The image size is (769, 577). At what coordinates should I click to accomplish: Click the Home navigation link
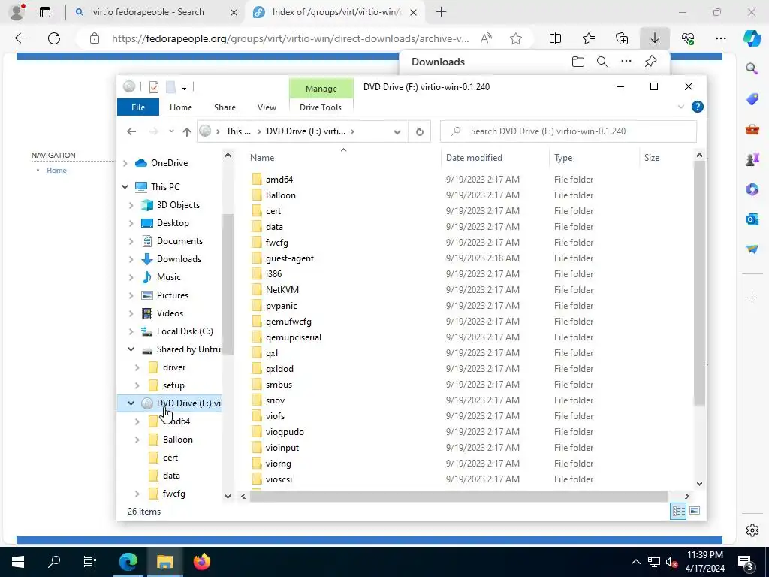[56, 171]
